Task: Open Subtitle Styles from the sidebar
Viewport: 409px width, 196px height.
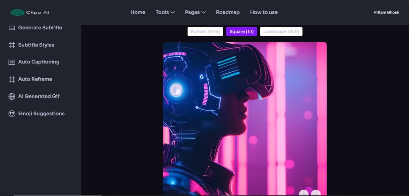Action: pos(36,45)
